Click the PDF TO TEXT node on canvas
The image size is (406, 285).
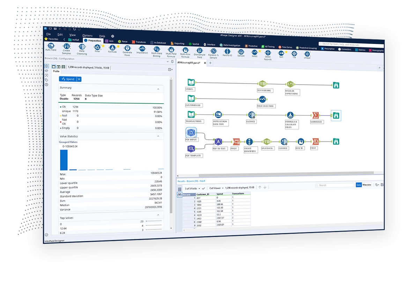click(x=218, y=141)
